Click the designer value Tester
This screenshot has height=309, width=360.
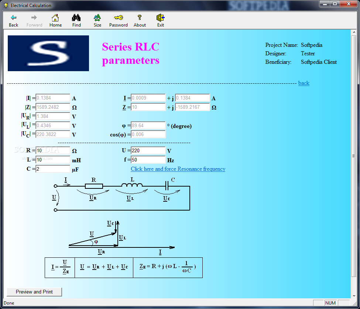(308, 53)
